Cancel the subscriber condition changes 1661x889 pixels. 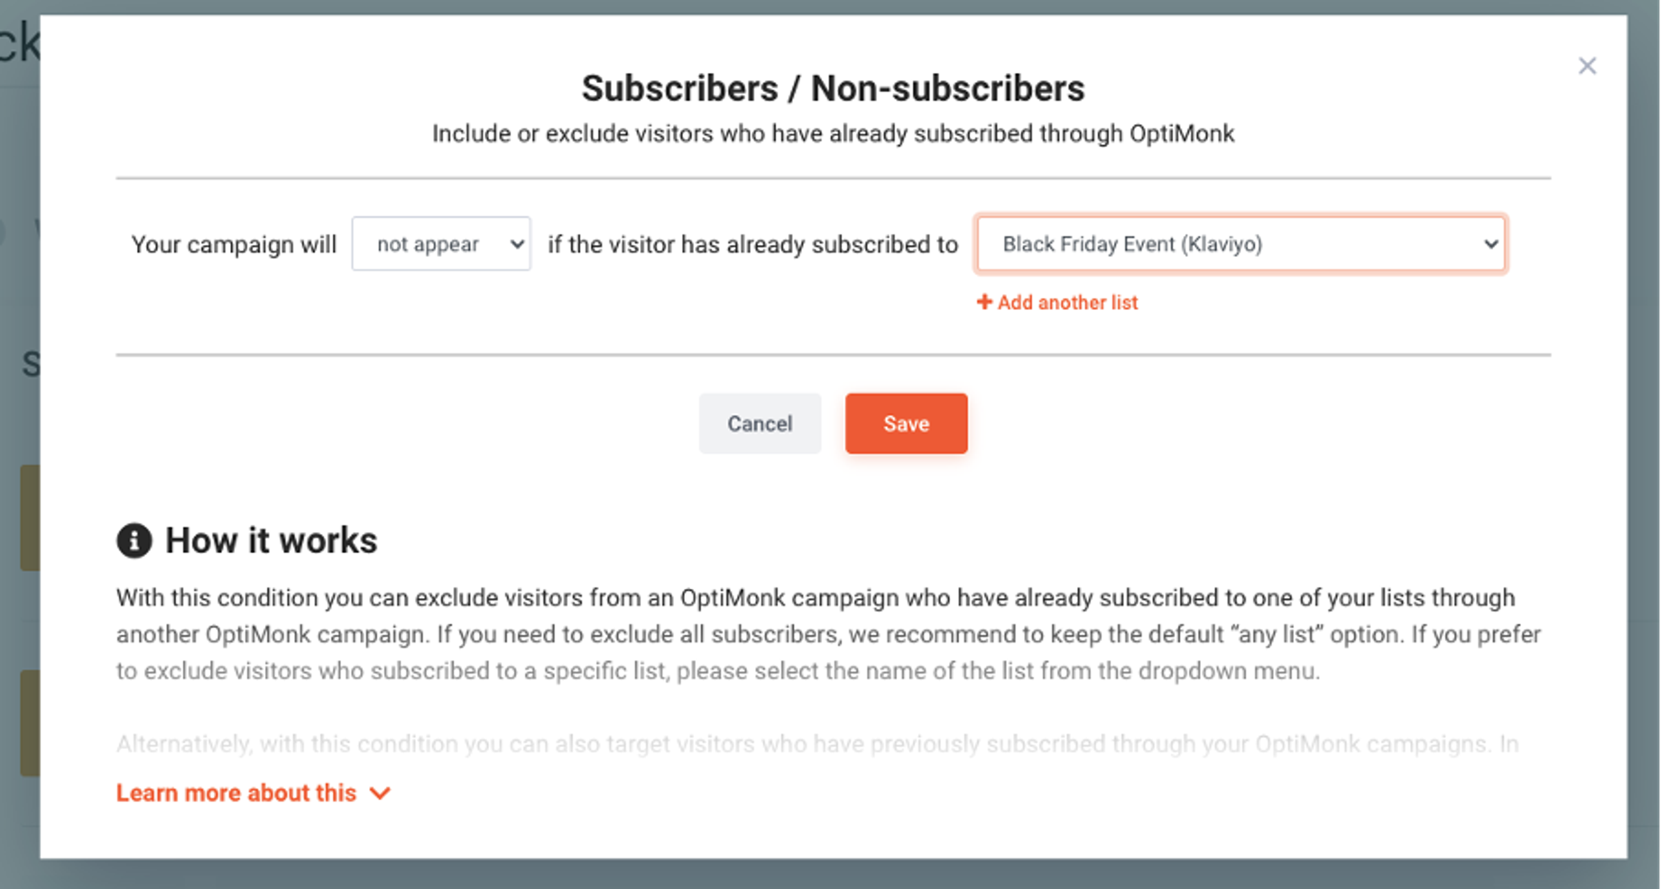[x=760, y=424]
